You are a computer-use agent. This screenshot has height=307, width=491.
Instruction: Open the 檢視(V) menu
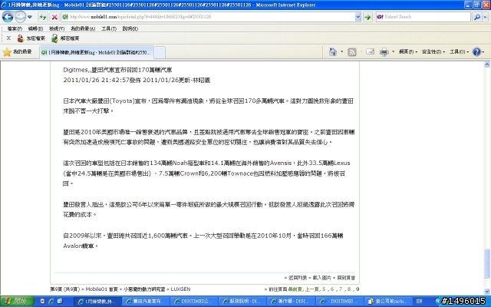click(x=57, y=28)
